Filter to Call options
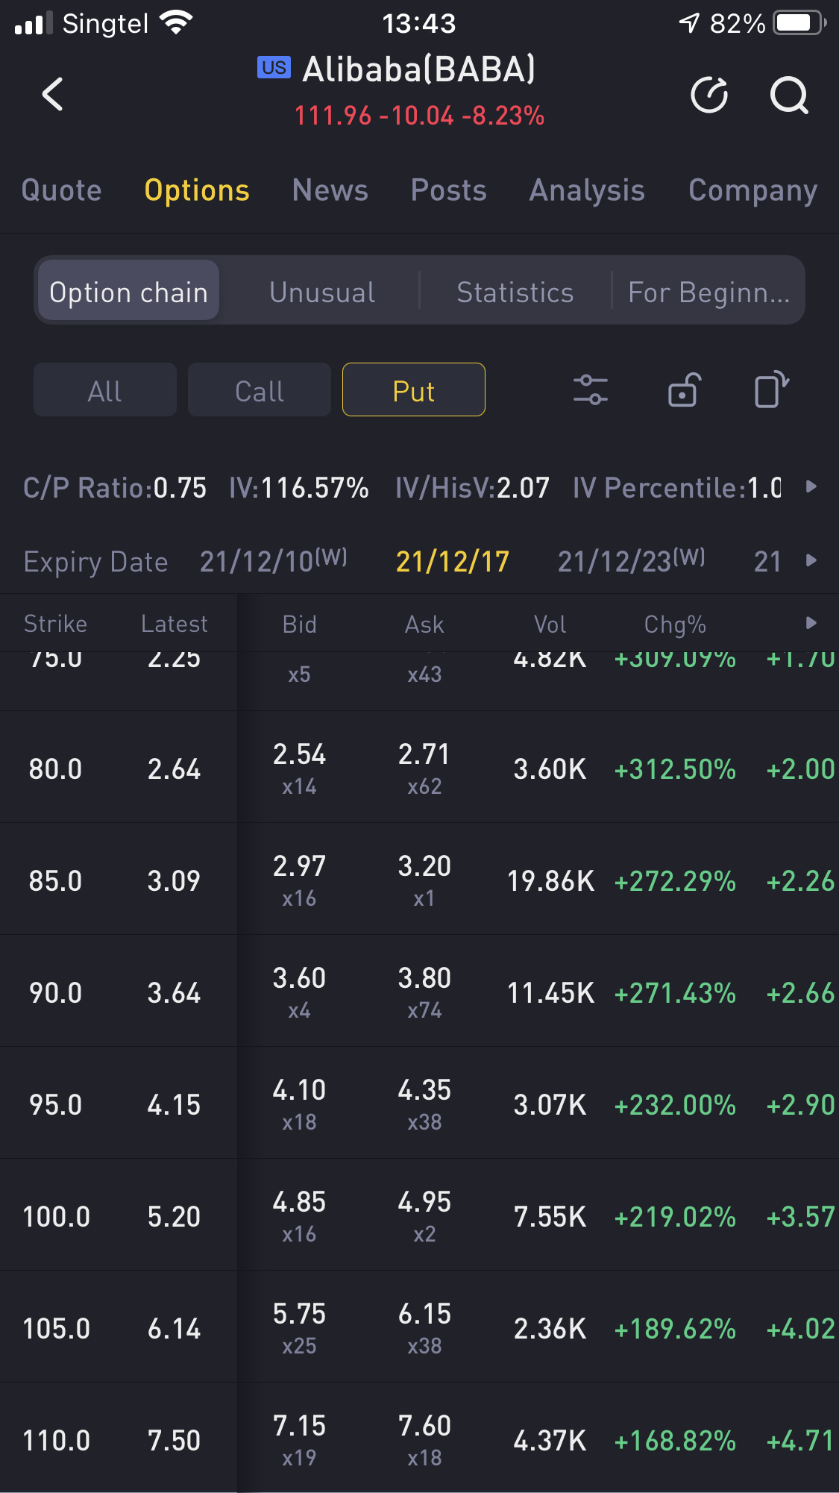This screenshot has height=1493, width=839. (x=260, y=390)
